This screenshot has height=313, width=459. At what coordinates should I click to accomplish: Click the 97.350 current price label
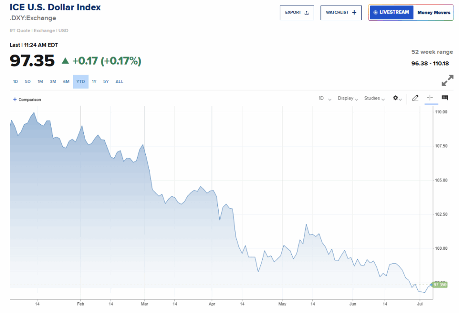click(x=440, y=284)
